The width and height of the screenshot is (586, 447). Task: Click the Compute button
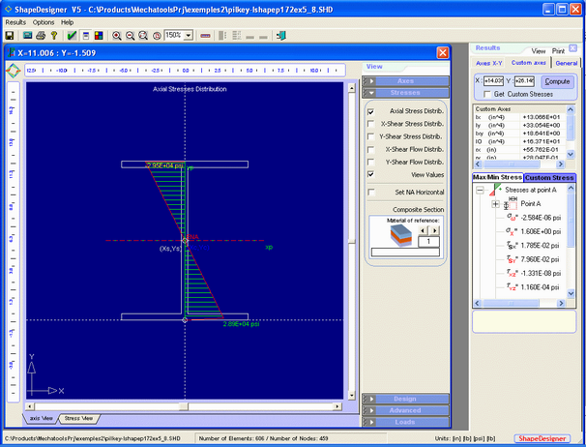[x=557, y=81]
